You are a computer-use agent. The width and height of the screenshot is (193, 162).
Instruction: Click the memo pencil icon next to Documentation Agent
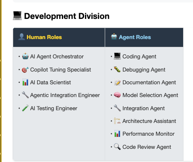tap(118, 82)
